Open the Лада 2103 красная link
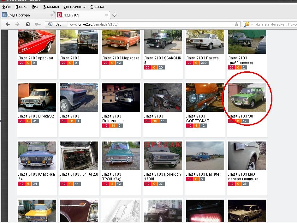297x223 pixels. (x=36, y=58)
